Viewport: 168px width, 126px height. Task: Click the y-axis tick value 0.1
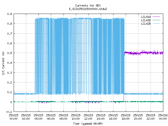tap(9, 92)
